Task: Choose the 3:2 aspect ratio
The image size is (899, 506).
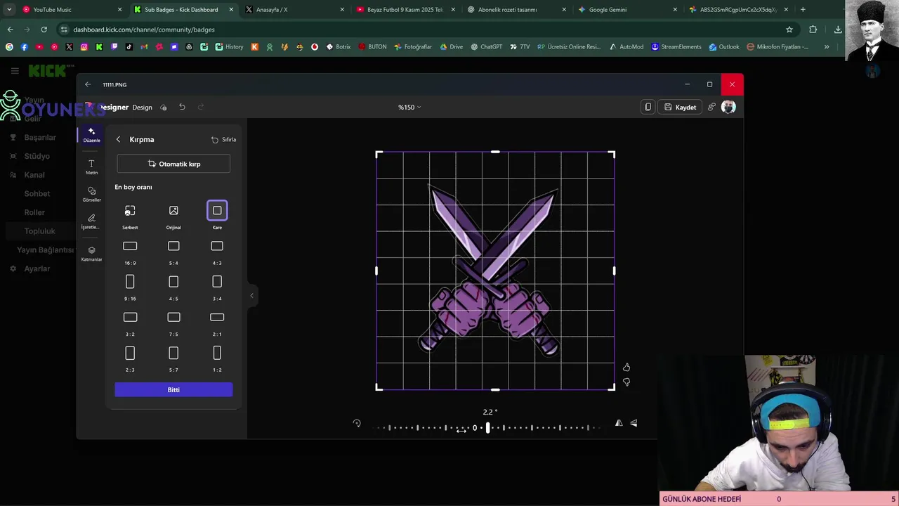Action: tap(130, 323)
